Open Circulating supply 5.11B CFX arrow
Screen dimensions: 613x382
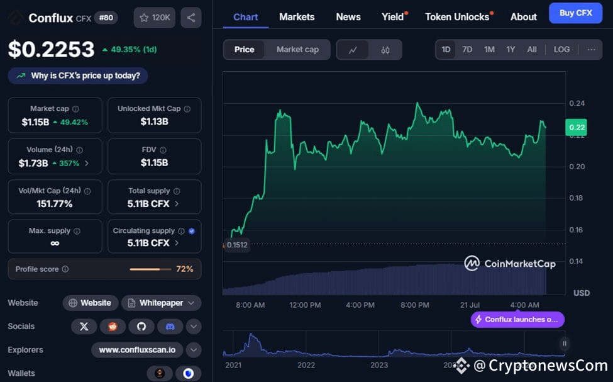pos(177,243)
